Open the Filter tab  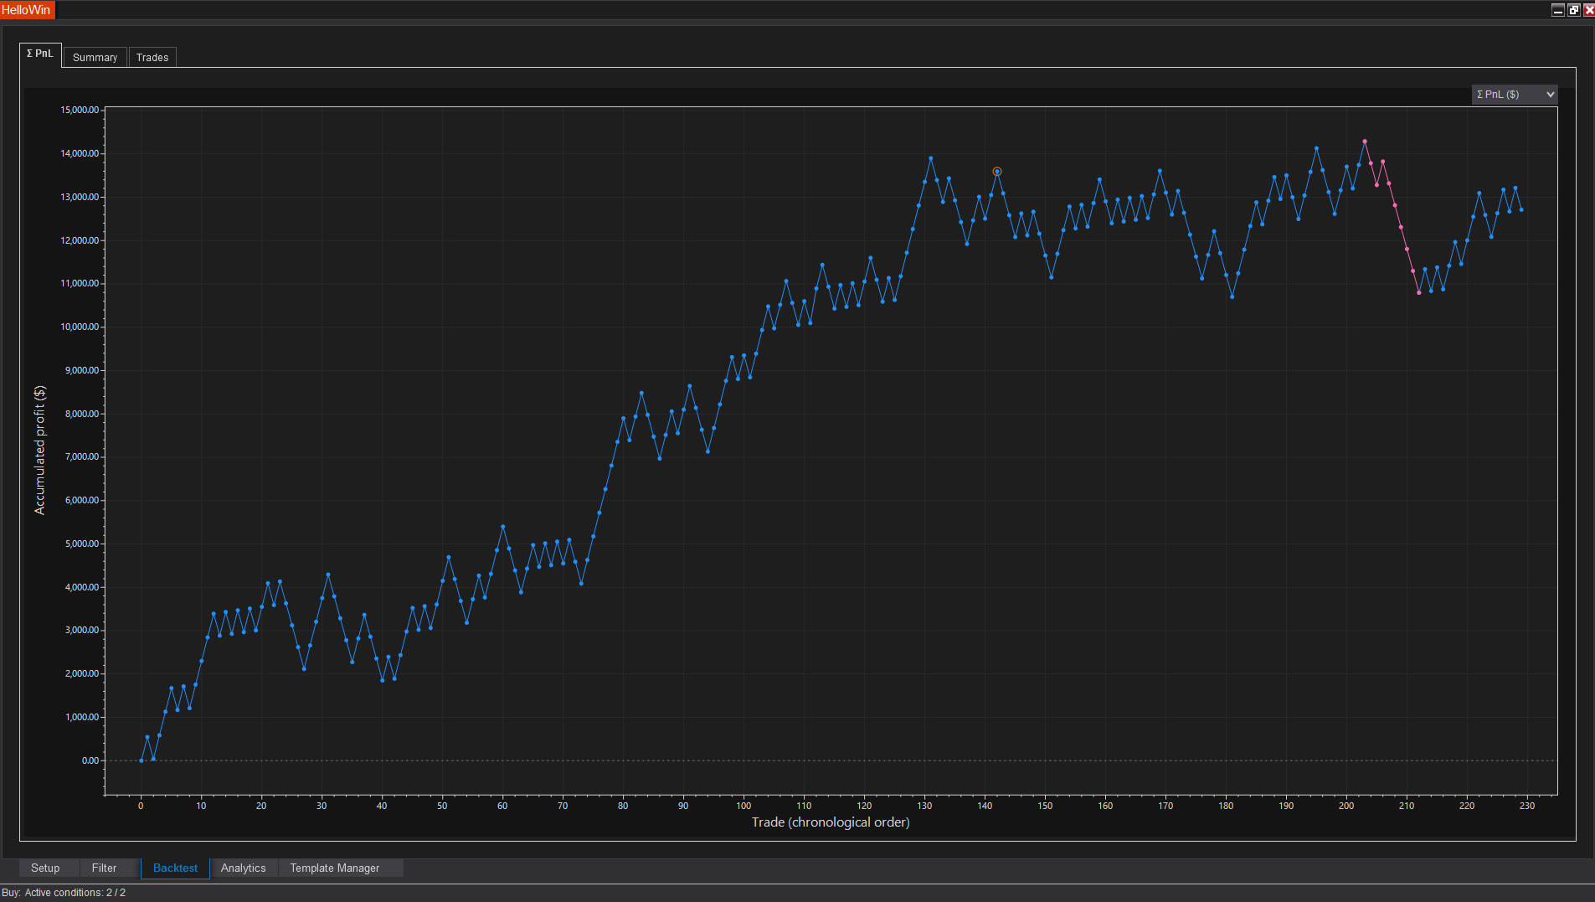tap(104, 868)
